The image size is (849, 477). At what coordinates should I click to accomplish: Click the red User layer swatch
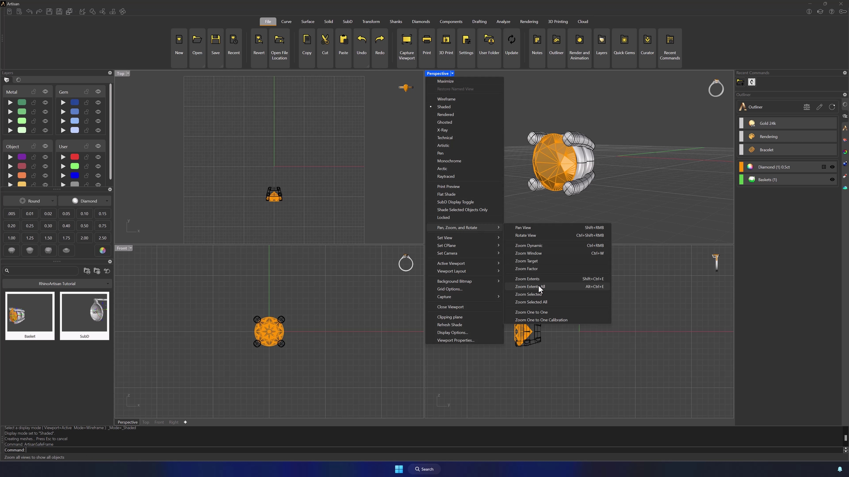point(75,157)
